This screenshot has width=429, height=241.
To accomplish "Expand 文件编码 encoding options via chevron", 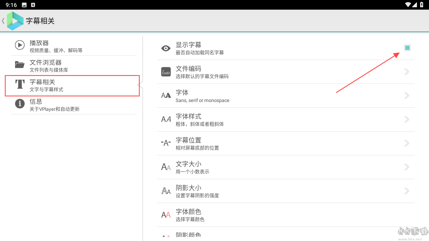I will click(407, 72).
